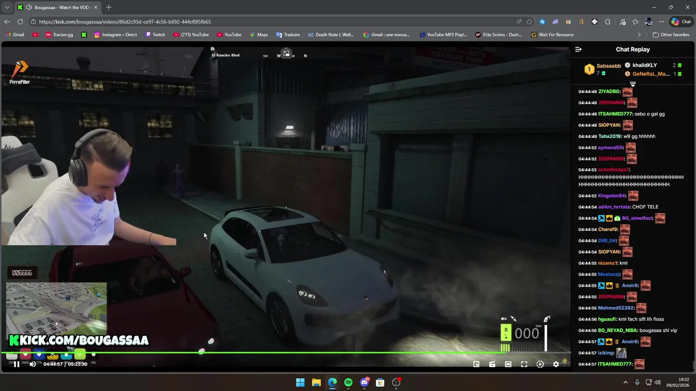Open Wait For Resource bookmark

tap(552, 35)
